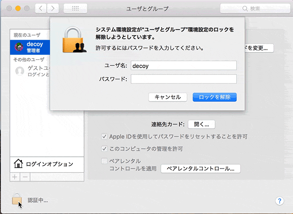The height and width of the screenshot is (214, 293).
Task: Click the パスワード input field
Action: pyautogui.click(x=184, y=79)
